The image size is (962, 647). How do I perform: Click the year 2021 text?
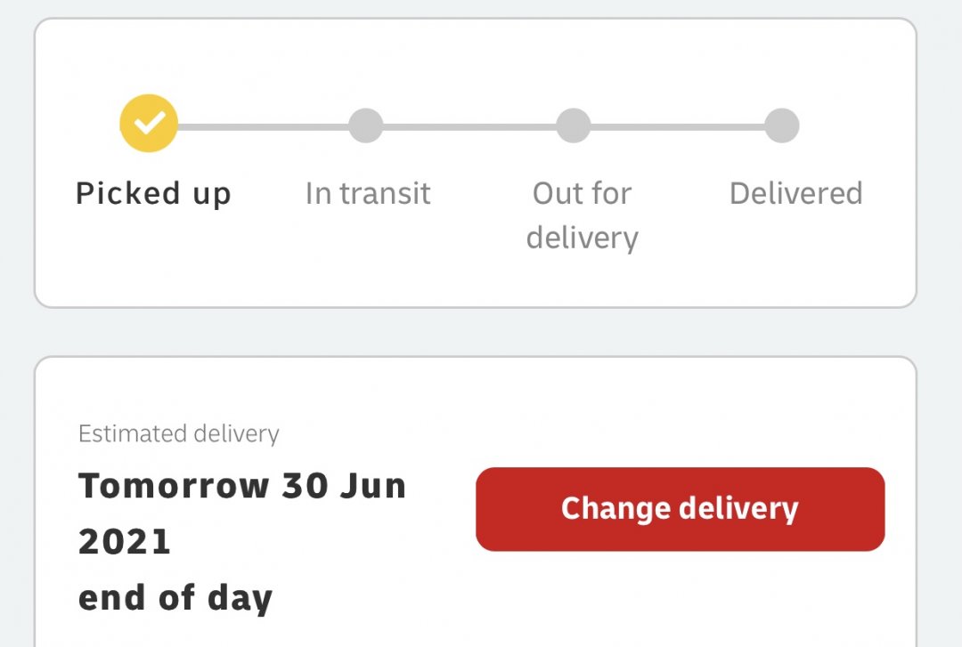pos(125,542)
